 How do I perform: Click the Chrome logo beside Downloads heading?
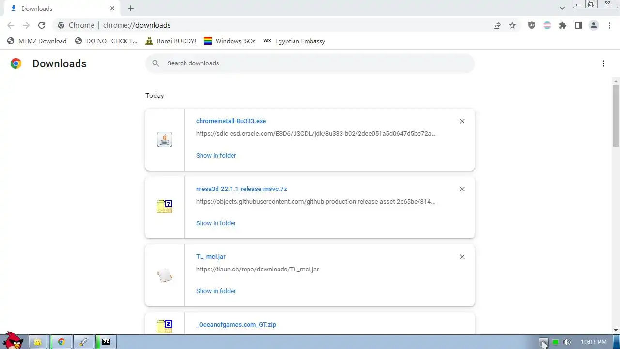click(x=16, y=63)
